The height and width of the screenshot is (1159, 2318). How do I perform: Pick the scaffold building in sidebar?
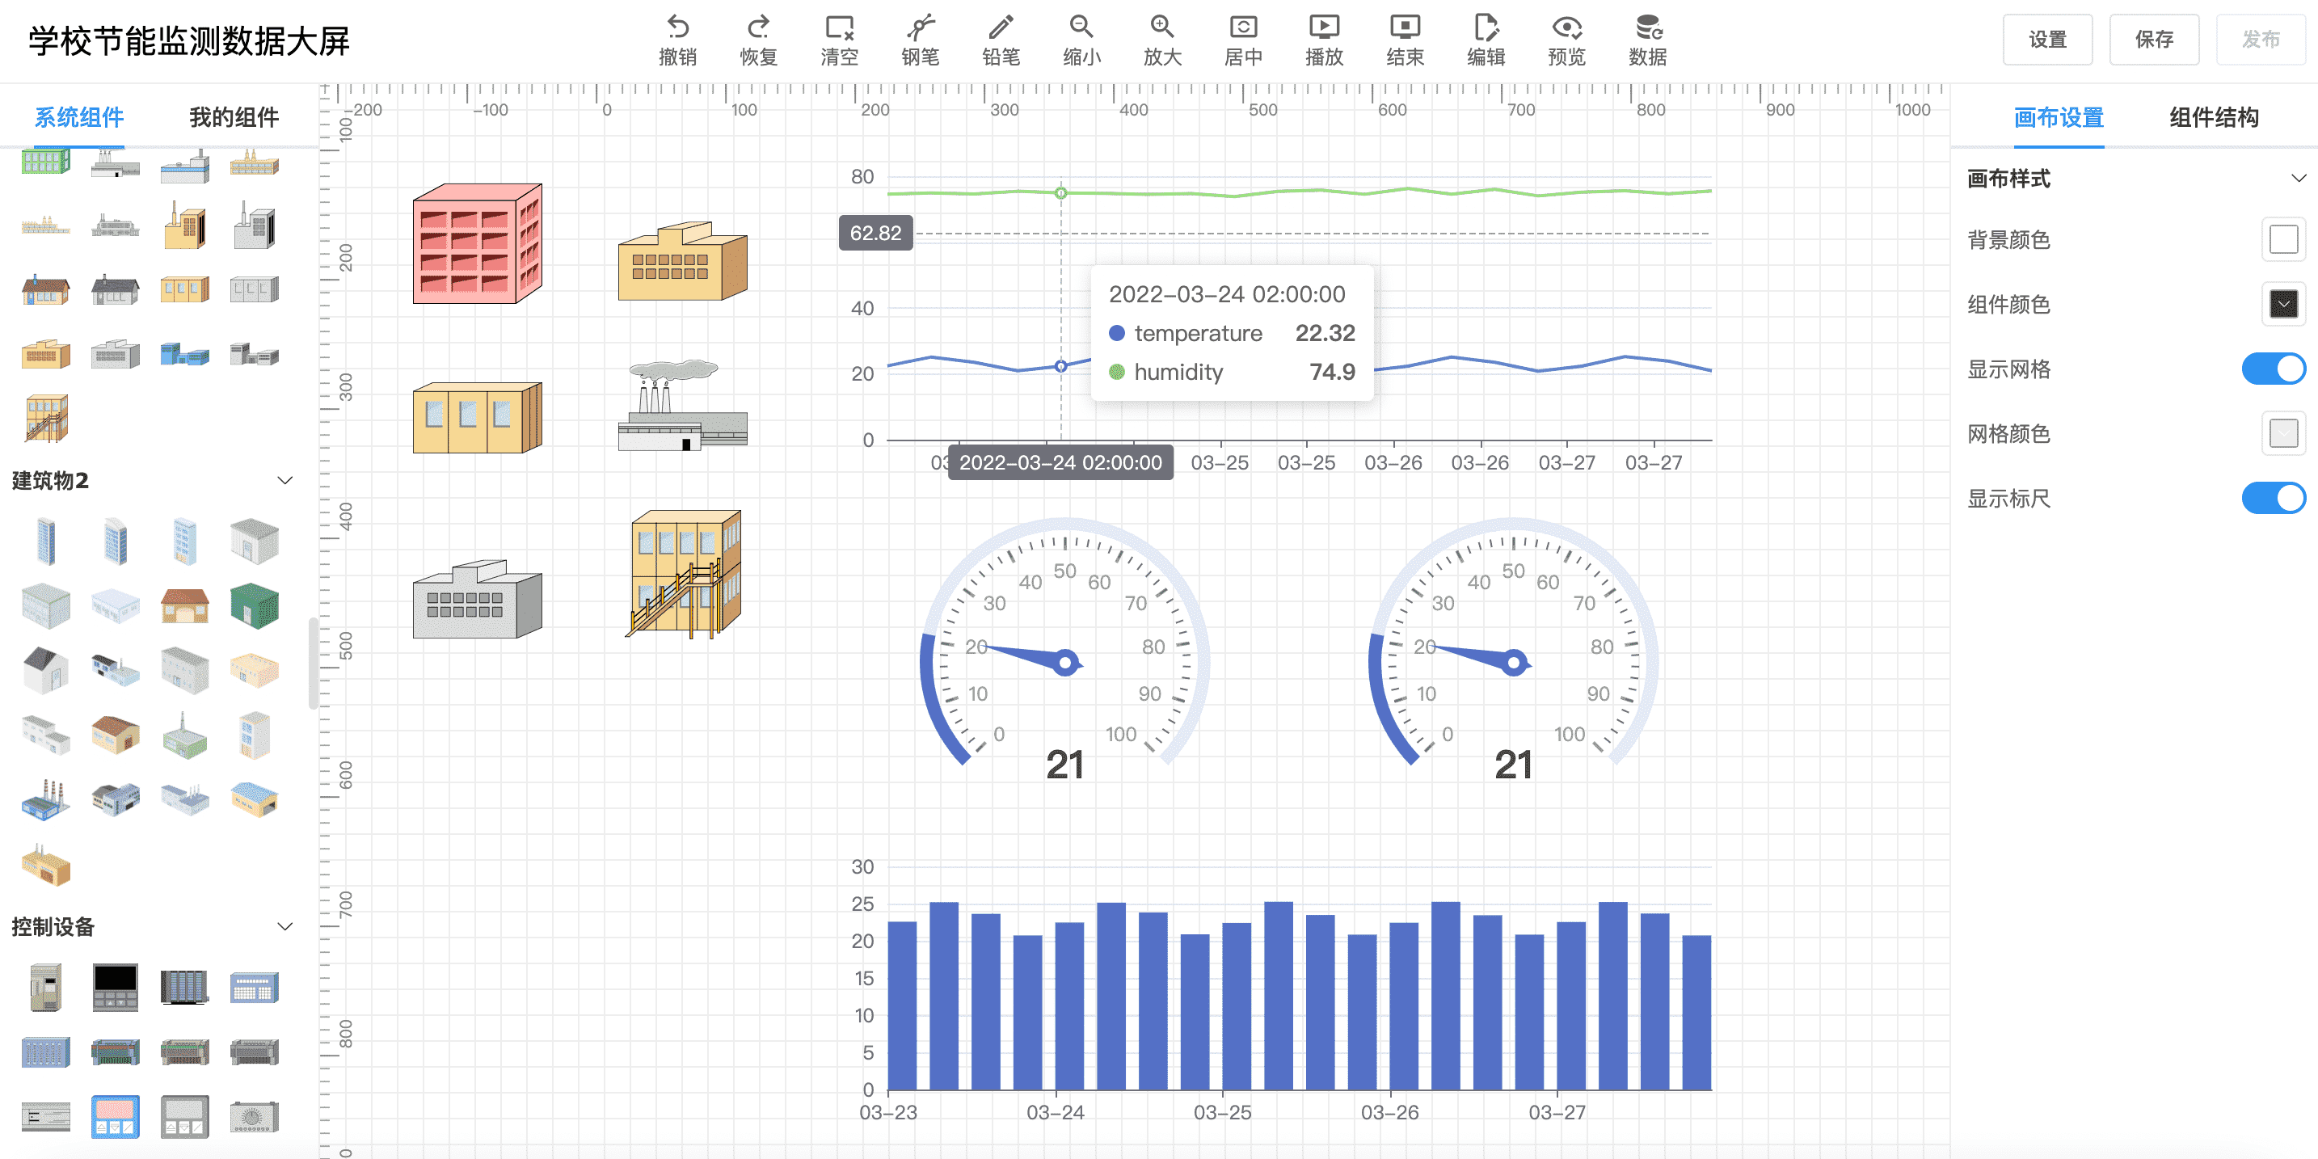[46, 419]
